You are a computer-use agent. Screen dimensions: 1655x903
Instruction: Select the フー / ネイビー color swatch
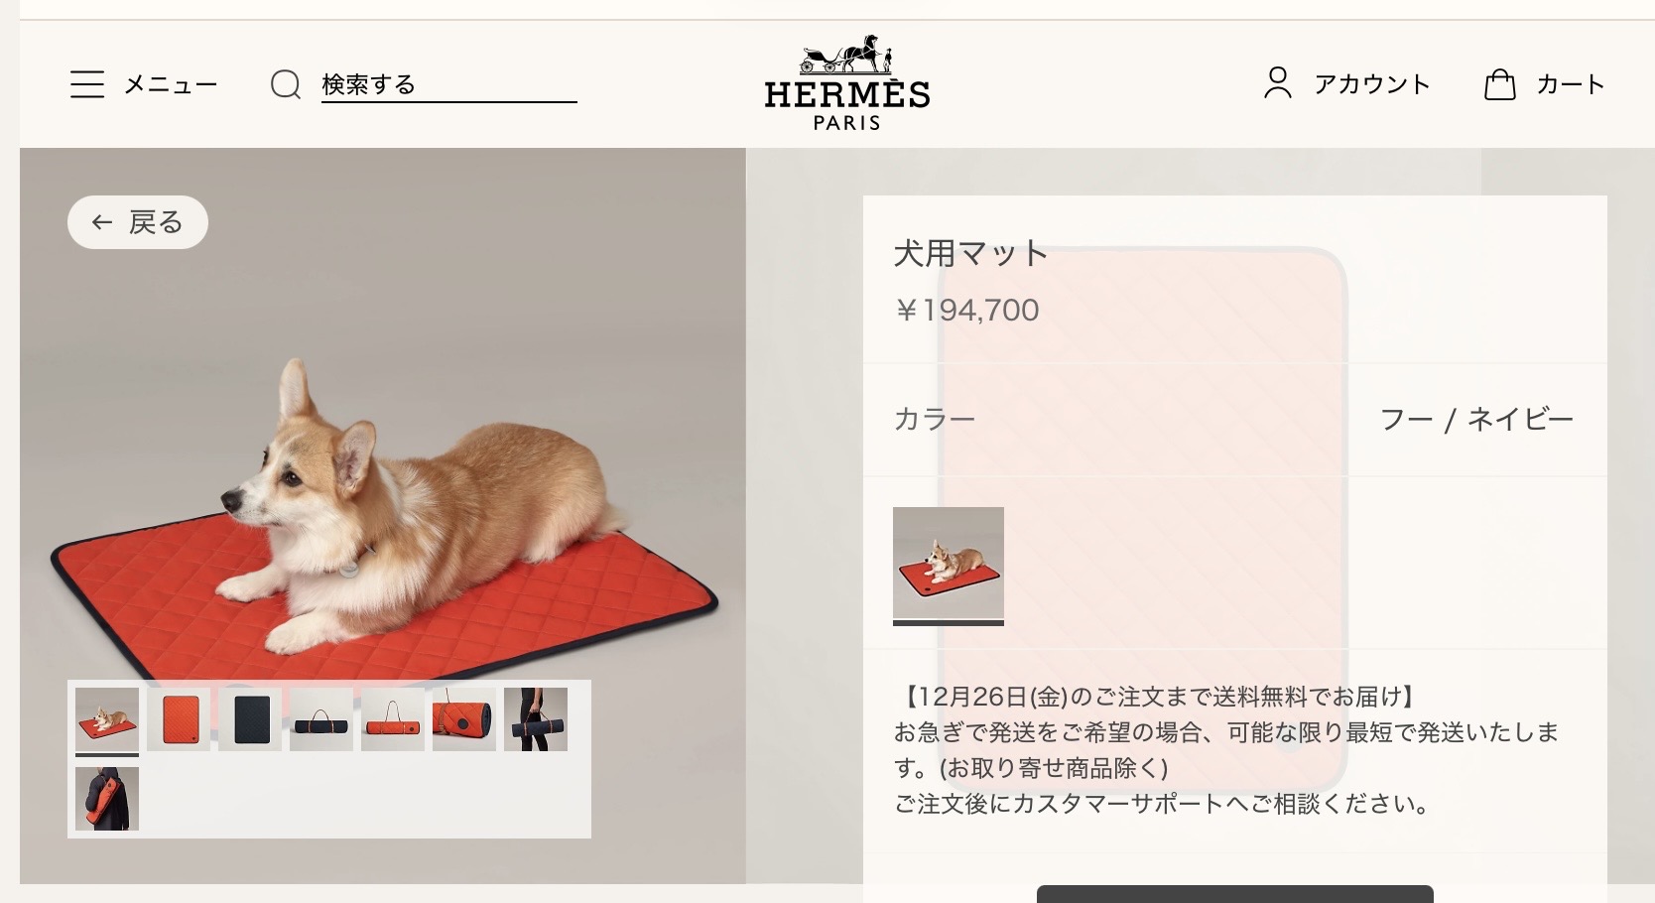[x=949, y=564]
